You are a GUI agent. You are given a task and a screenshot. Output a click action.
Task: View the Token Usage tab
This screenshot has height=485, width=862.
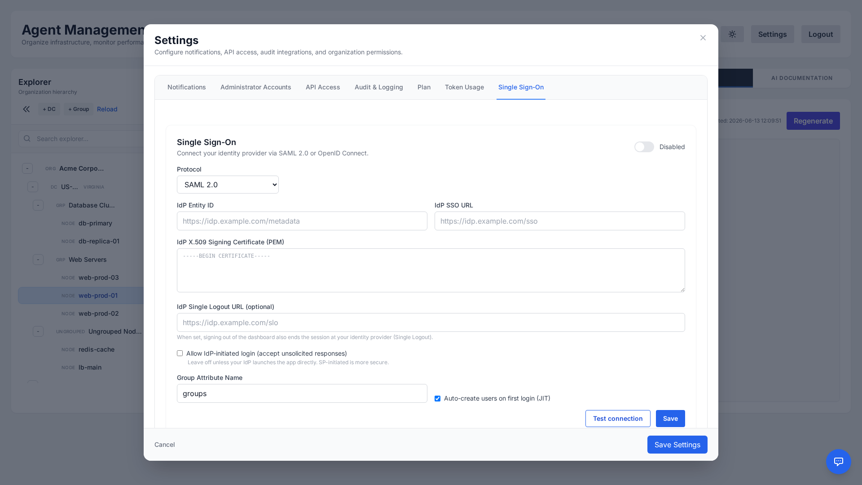[464, 87]
